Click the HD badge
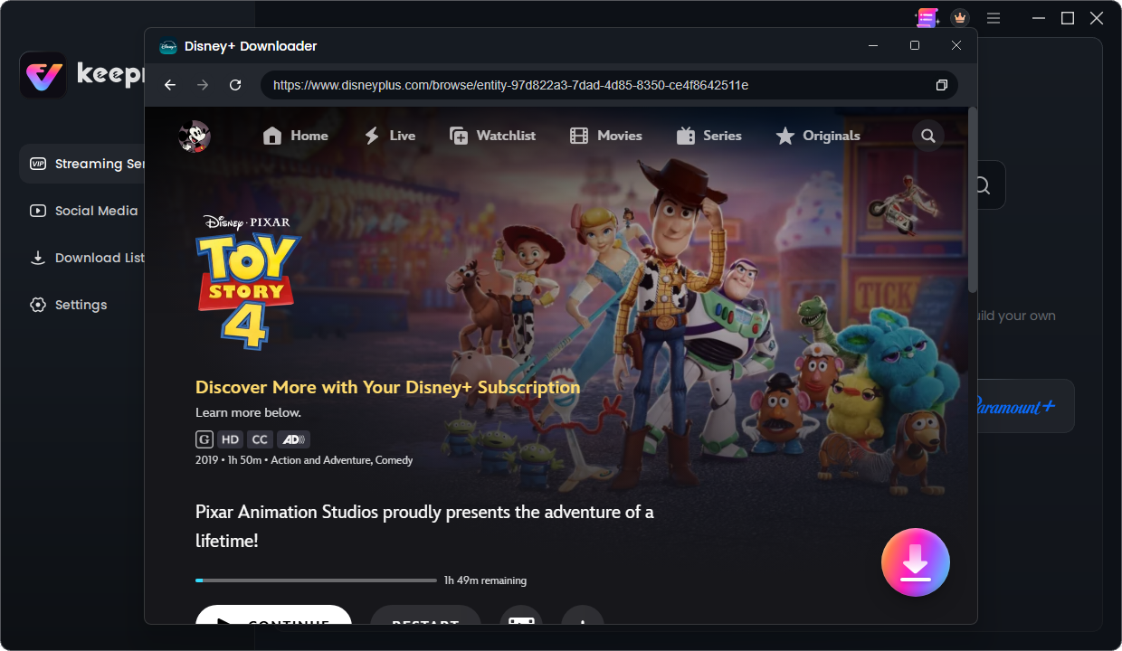This screenshot has height=651, width=1122. (231, 439)
